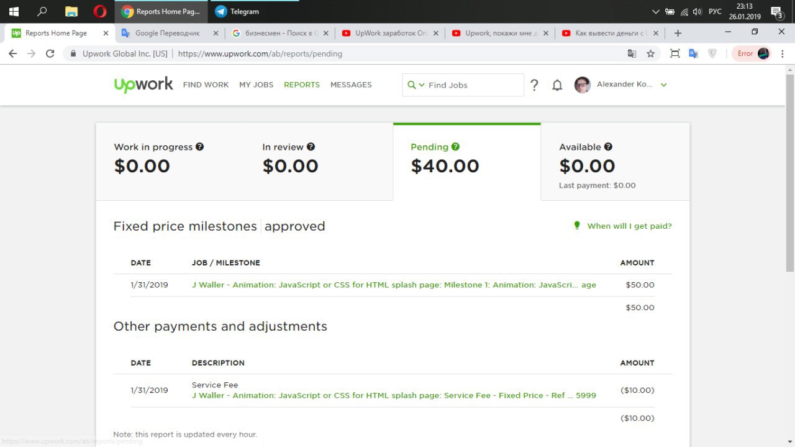Click the Google Translate extension icon
The width and height of the screenshot is (795, 447).
tap(694, 53)
